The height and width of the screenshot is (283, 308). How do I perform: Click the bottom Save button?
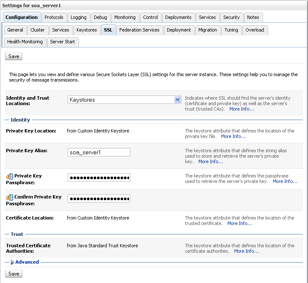coord(13,274)
